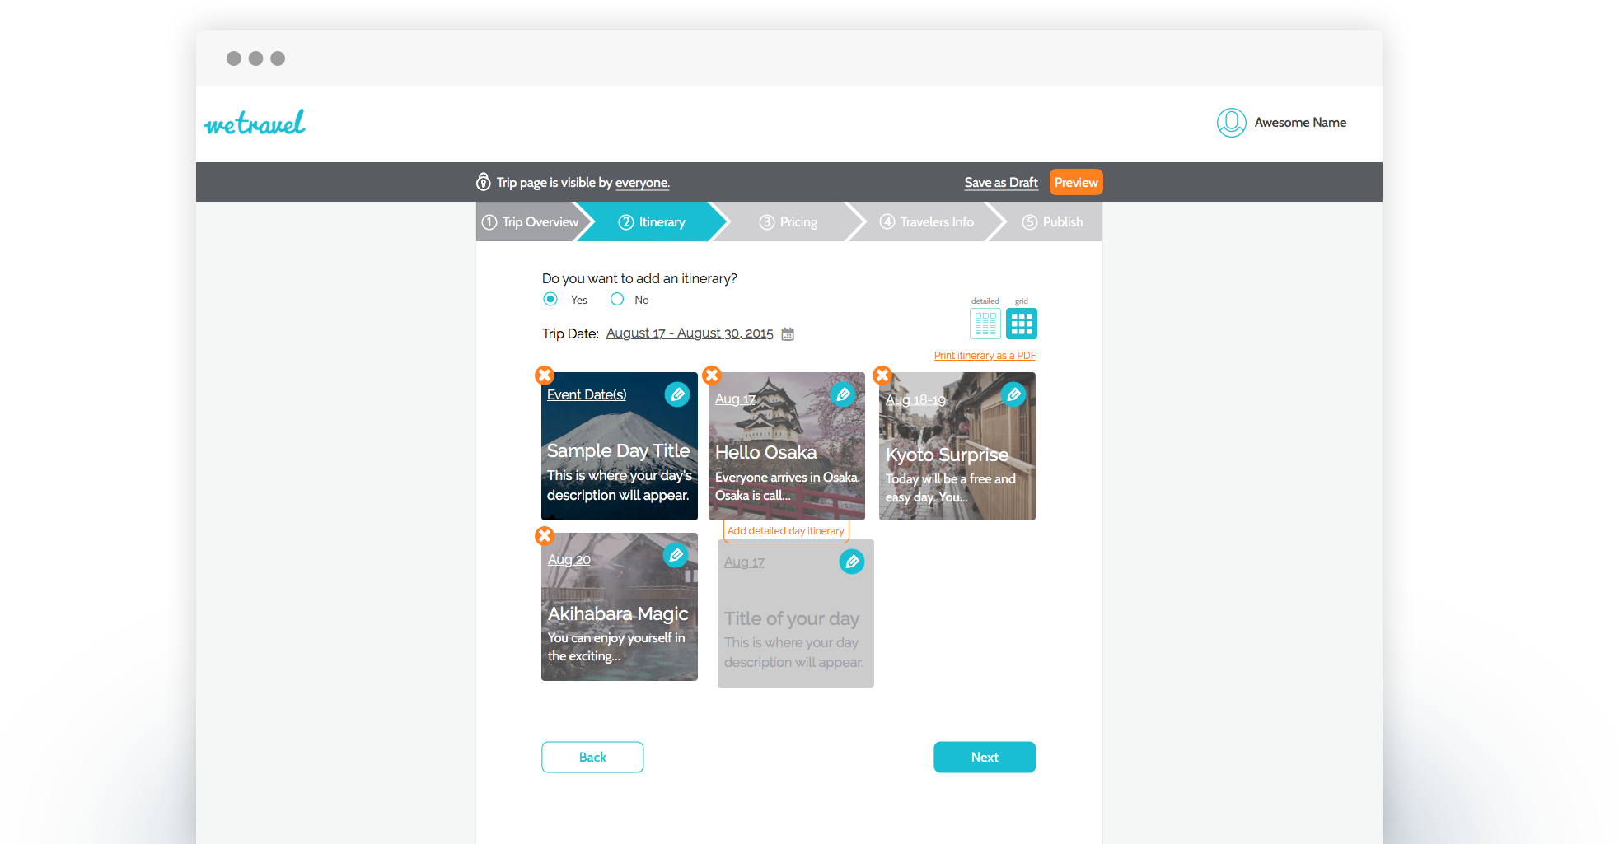Select No for adding an itinerary
This screenshot has width=1619, height=844.
(617, 300)
